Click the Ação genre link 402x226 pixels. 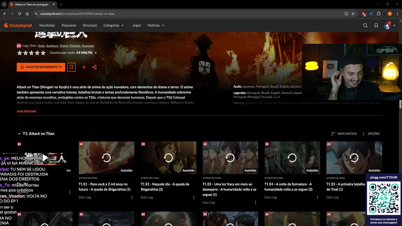coord(41,46)
